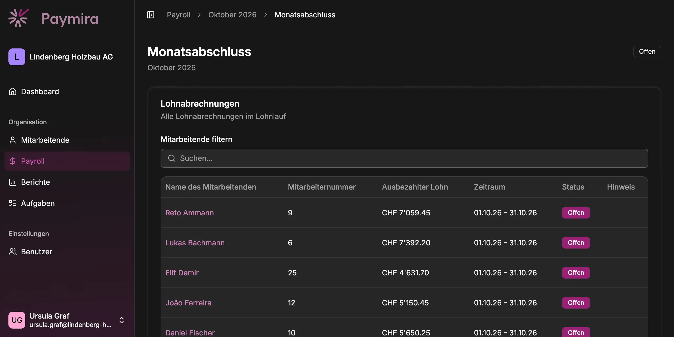Click the Lindenberg Holzbau AG avatar
This screenshot has height=337, width=674.
click(x=17, y=57)
